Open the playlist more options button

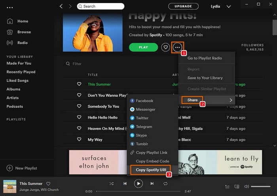coord(177,47)
